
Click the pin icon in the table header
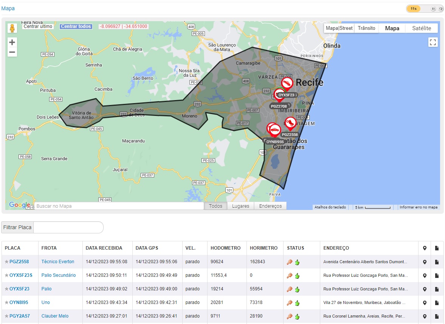425,248
